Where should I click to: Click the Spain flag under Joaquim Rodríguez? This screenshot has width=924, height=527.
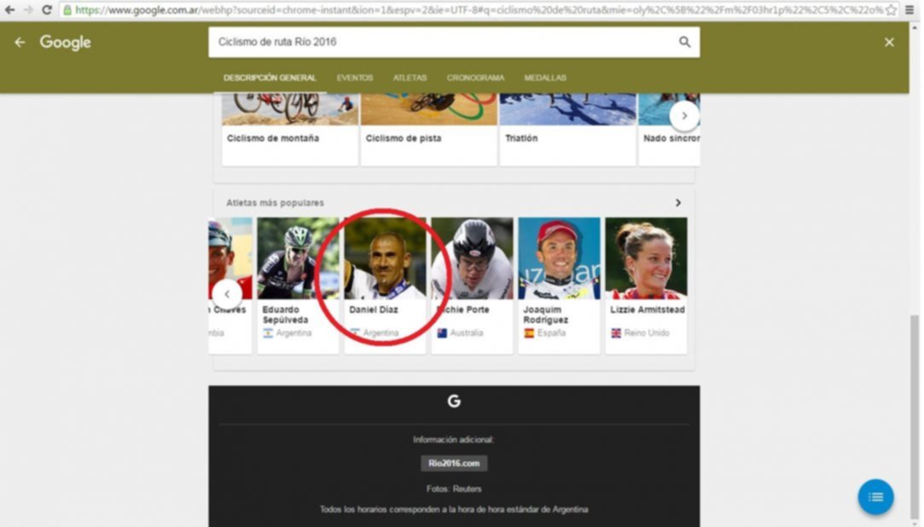coord(529,333)
